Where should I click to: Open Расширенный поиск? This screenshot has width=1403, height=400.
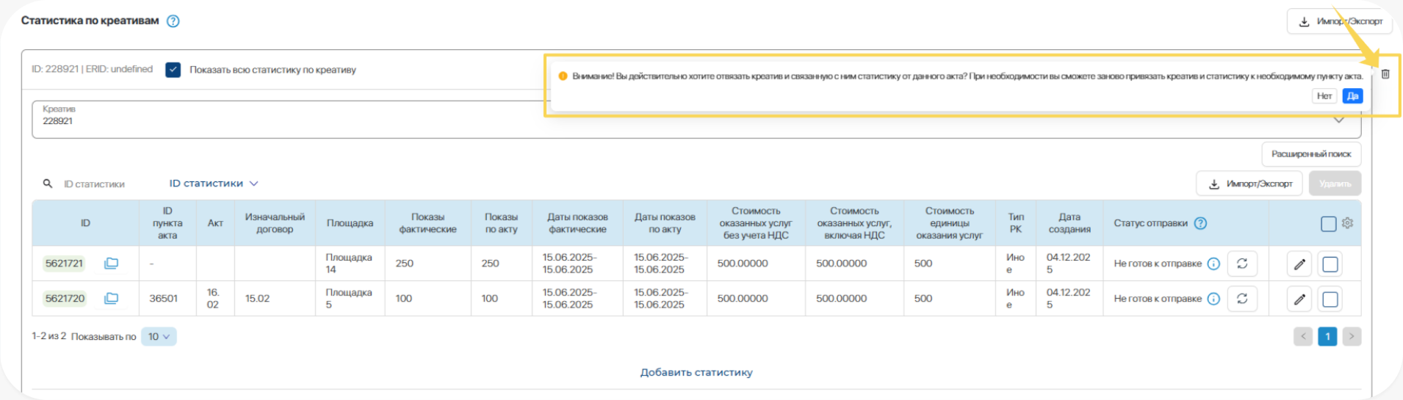click(x=1311, y=154)
